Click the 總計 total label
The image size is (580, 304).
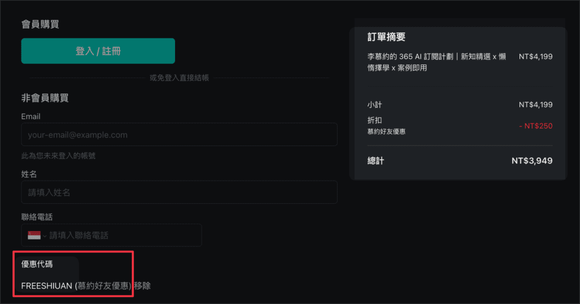point(376,161)
